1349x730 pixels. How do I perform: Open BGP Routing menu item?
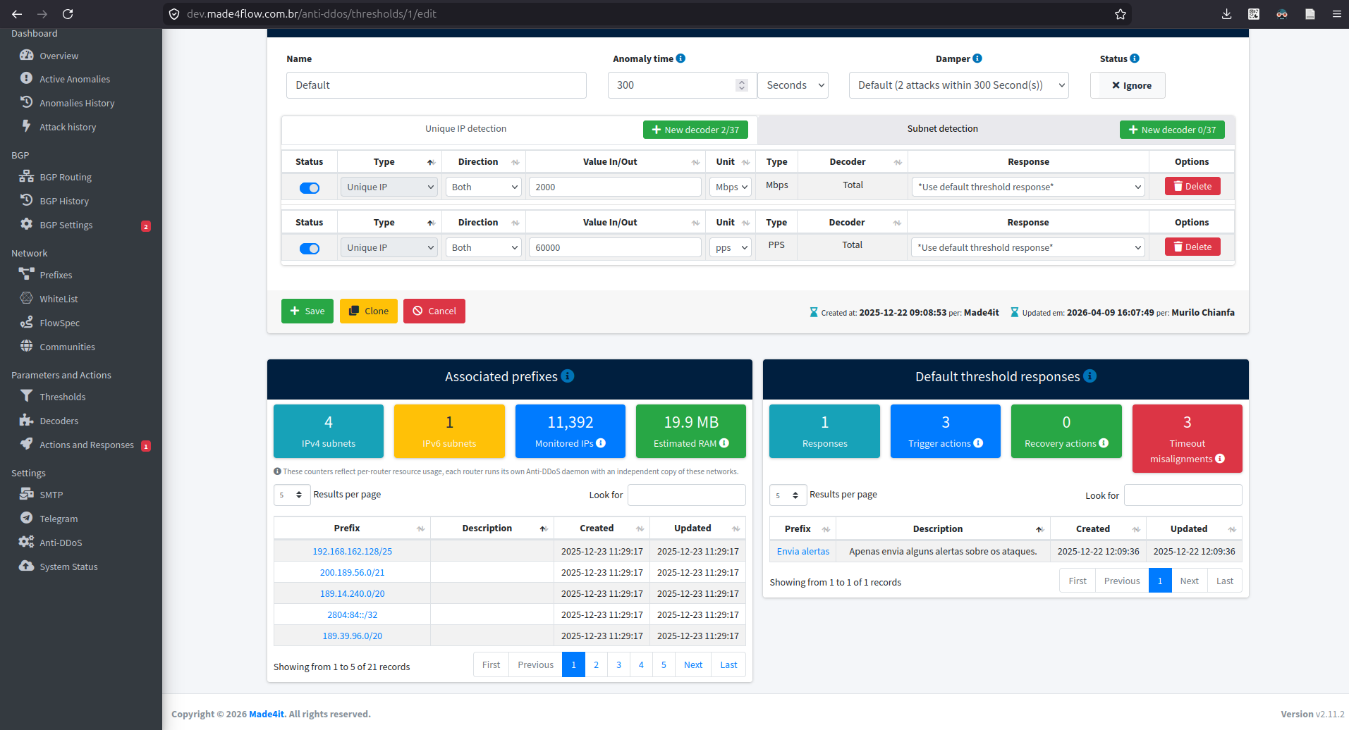point(66,177)
